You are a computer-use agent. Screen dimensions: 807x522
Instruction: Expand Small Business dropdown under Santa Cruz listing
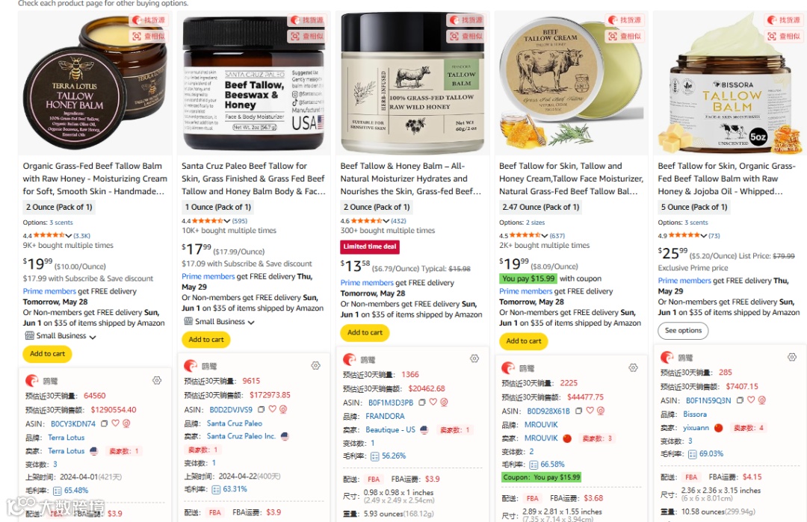219,322
